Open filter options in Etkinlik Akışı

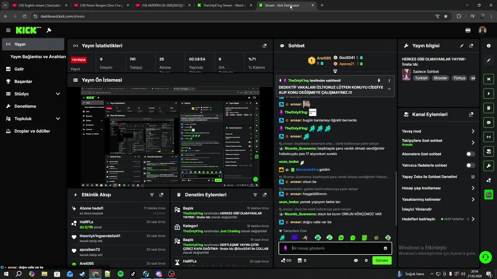152,195
